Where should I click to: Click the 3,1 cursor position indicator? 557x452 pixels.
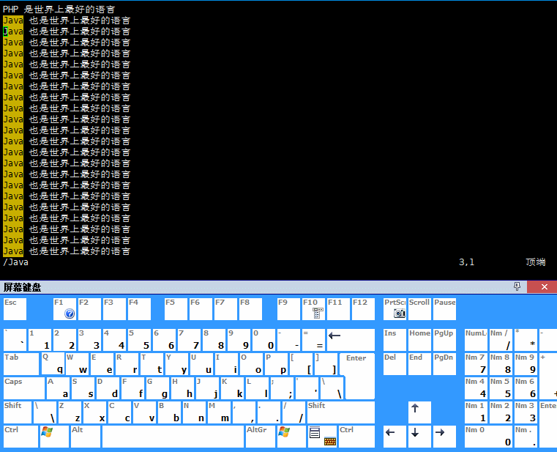pyautogui.click(x=466, y=262)
